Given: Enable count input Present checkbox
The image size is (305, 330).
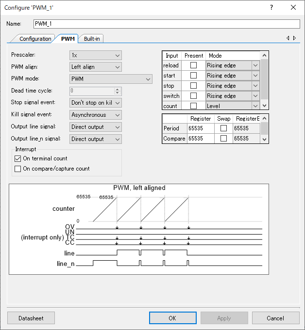Looking at the screenshot, I should point(193,106).
